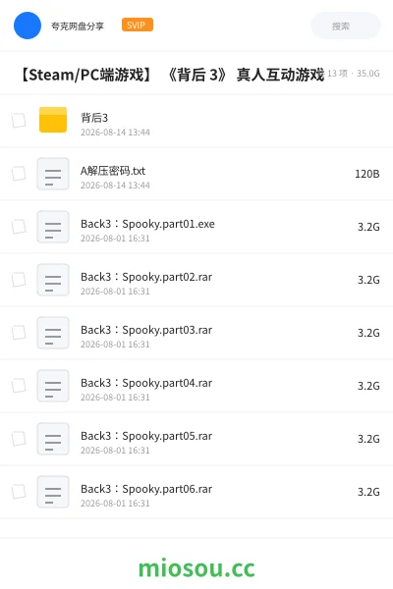
Task: Click the Spooky.part02.rar file icon
Action: (53, 280)
